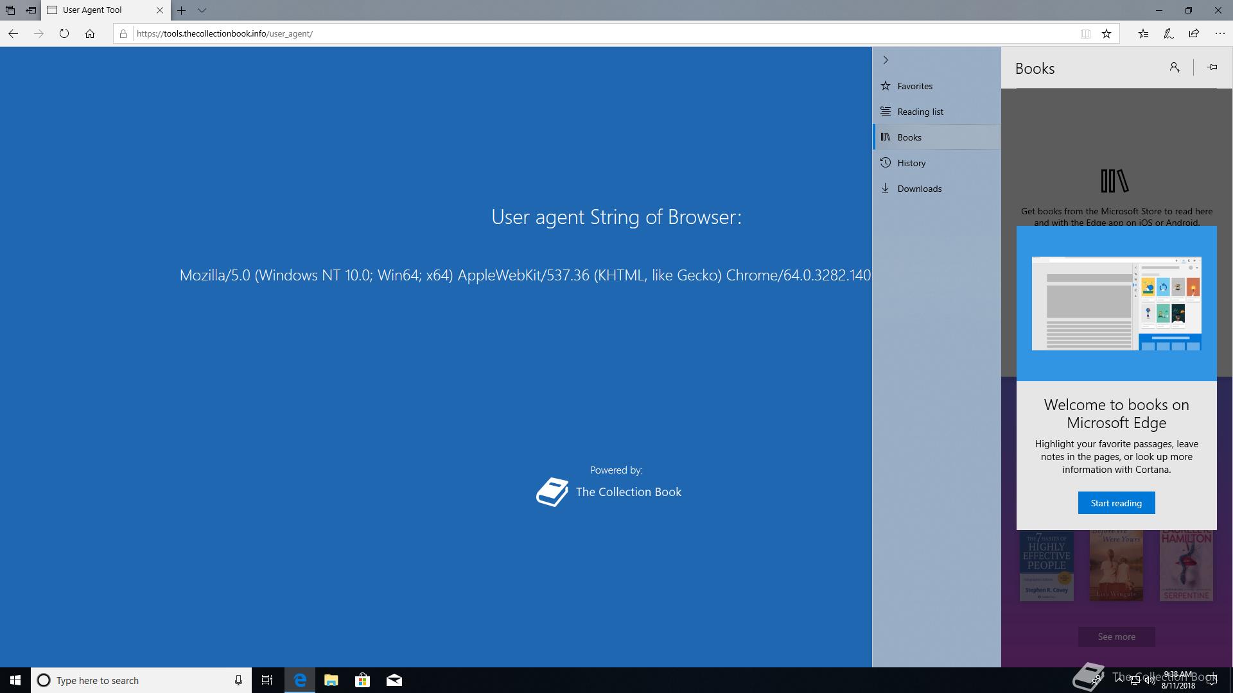Screen dimensions: 1233x693
Task: Click The Collection Book link
Action: click(629, 492)
